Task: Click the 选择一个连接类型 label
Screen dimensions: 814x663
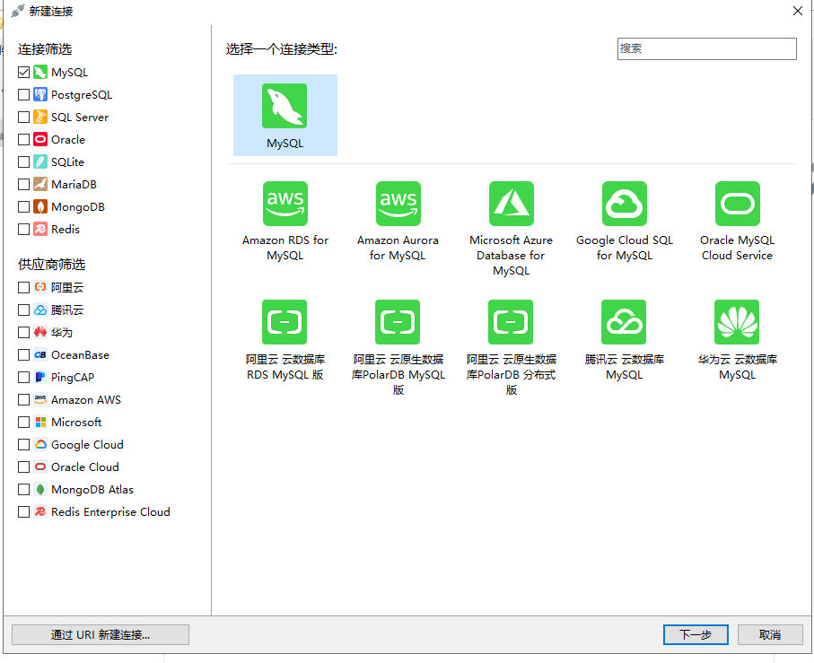Action: (x=282, y=49)
